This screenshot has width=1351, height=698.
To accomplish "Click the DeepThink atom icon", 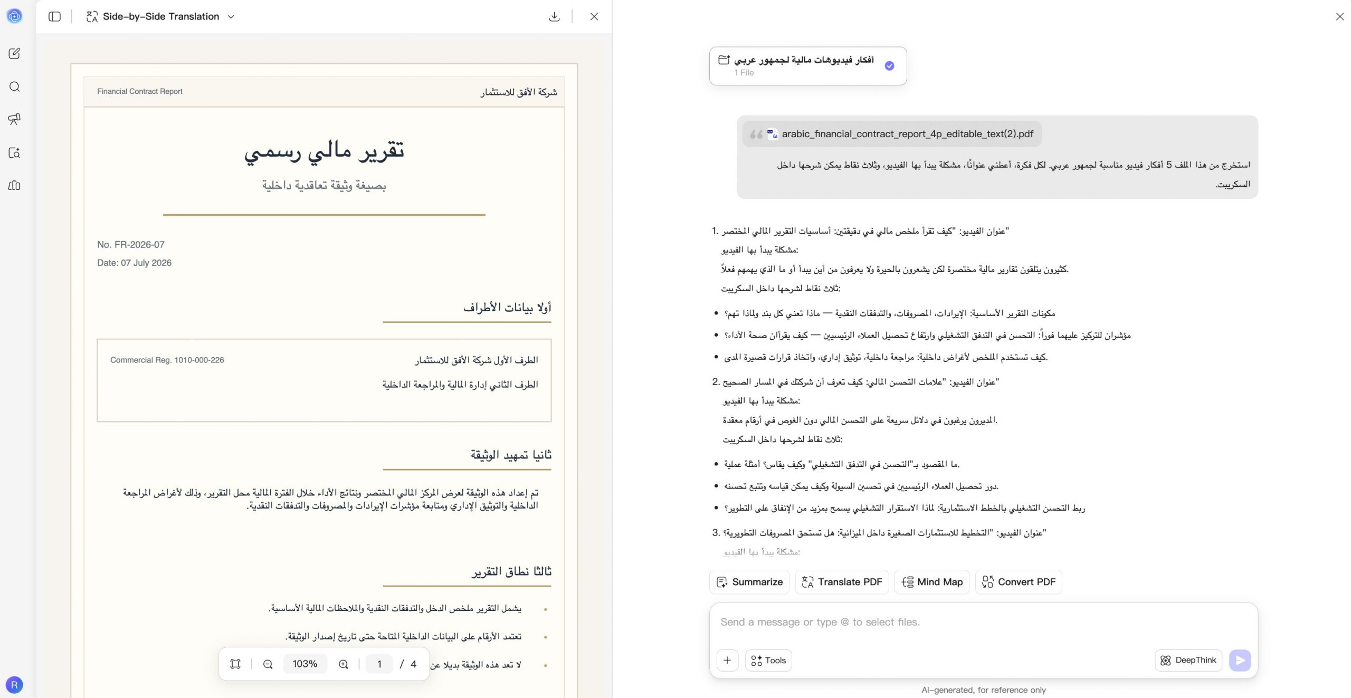I will pyautogui.click(x=1166, y=660).
